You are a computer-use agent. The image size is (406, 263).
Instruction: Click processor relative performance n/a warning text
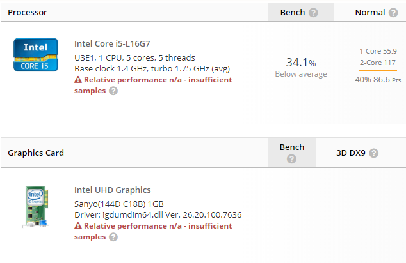pos(158,80)
